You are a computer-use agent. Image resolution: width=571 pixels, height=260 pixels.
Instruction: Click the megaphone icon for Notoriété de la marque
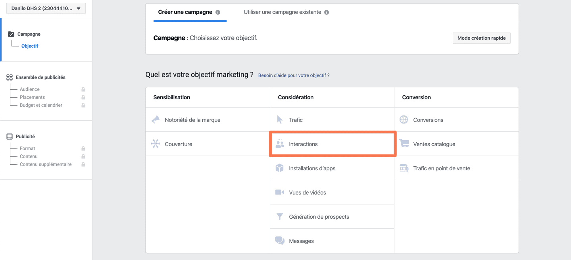[156, 120]
